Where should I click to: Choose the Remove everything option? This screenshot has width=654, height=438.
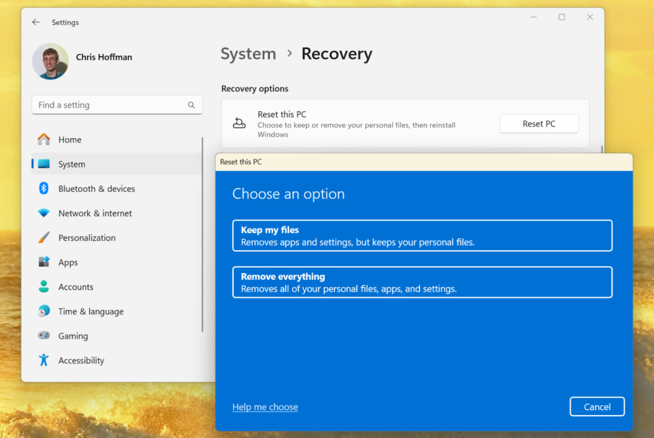click(422, 282)
